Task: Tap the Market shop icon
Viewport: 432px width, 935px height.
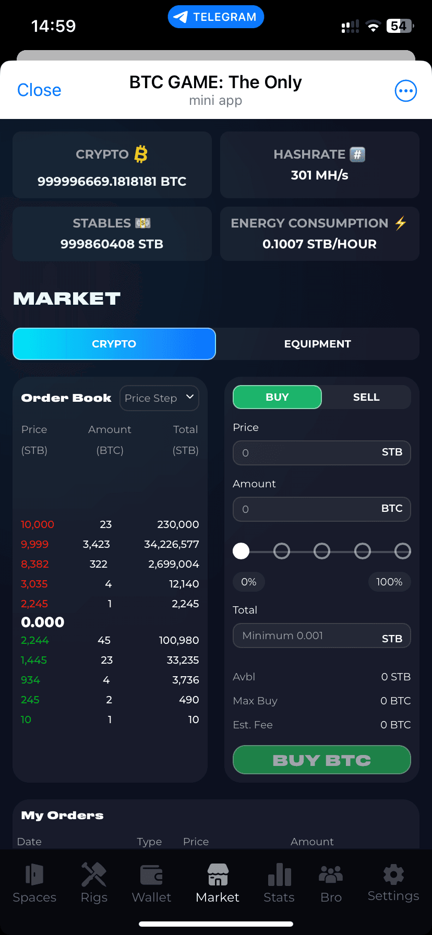Action: pyautogui.click(x=218, y=875)
